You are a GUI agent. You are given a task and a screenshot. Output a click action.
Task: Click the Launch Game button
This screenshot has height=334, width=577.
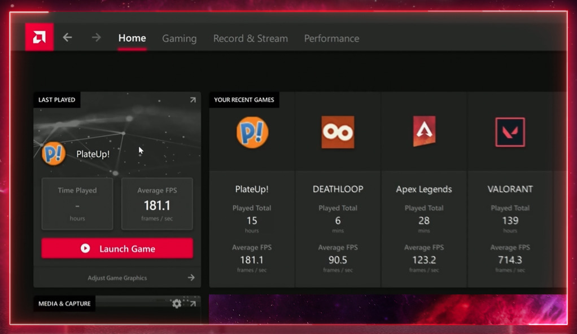117,248
